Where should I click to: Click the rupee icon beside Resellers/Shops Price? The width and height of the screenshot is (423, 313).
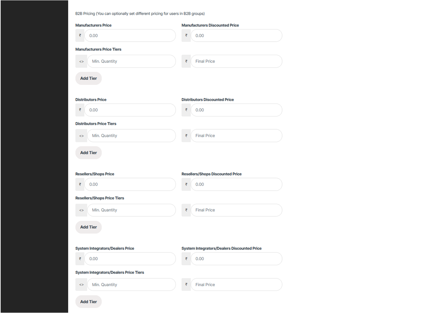[x=80, y=184]
